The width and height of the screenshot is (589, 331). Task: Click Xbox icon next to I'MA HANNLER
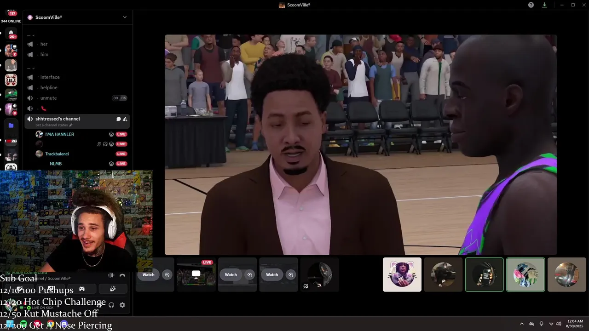(111, 134)
